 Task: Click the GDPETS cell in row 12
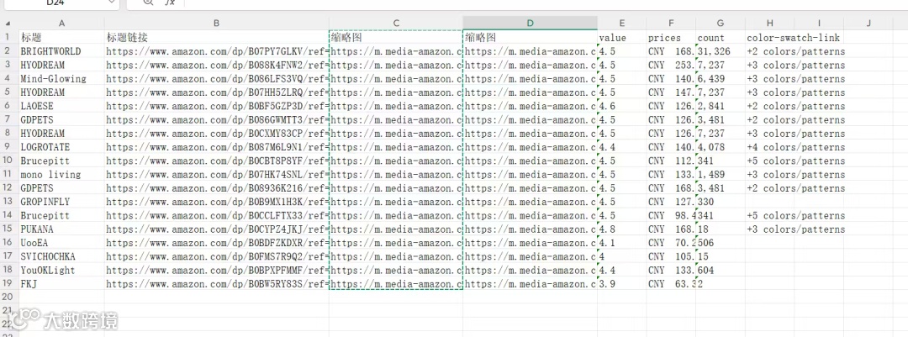61,188
